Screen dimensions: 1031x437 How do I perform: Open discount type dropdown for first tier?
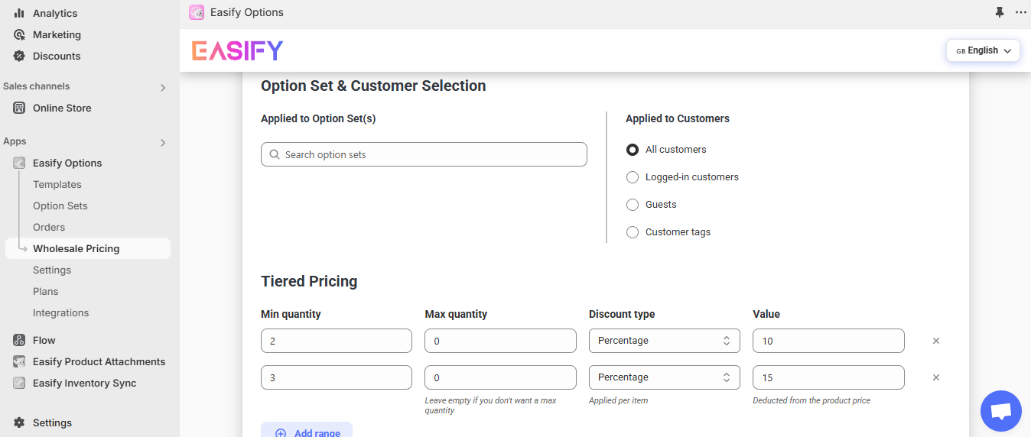click(x=664, y=341)
